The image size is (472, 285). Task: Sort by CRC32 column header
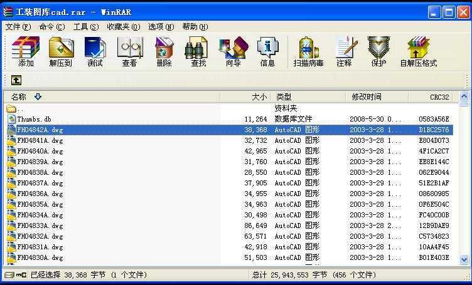click(x=431, y=97)
